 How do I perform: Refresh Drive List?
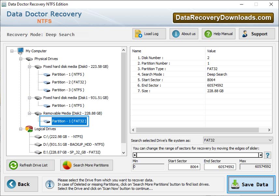point(31,165)
